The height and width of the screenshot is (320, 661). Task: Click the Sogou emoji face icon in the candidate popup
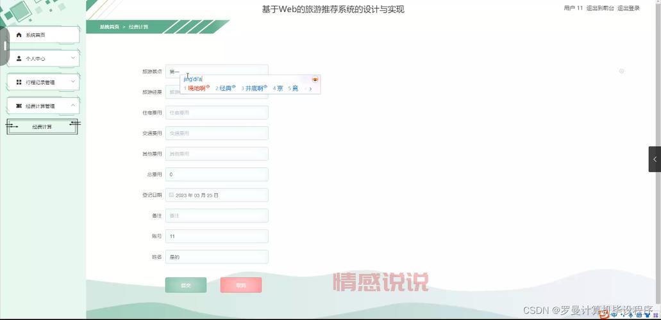point(315,79)
